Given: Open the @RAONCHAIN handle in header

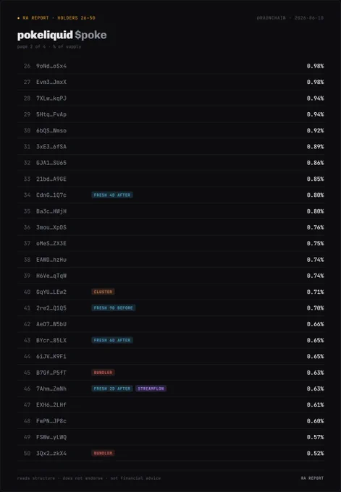Looking at the screenshot, I should pyautogui.click(x=271, y=18).
